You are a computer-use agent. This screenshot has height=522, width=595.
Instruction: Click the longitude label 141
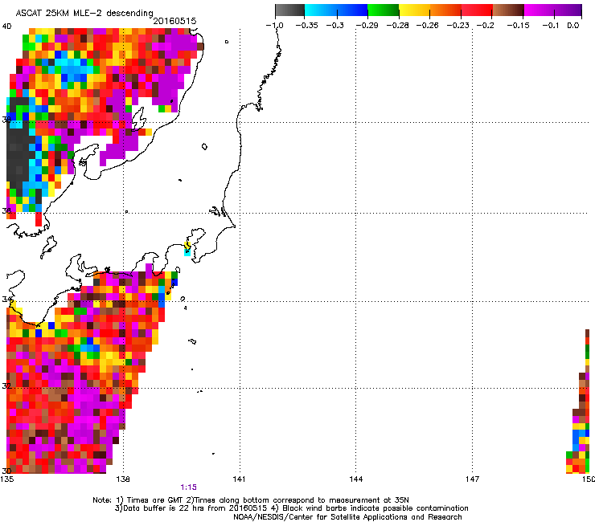pyautogui.click(x=239, y=479)
